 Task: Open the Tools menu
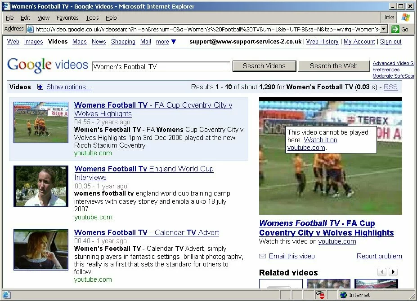[92, 18]
